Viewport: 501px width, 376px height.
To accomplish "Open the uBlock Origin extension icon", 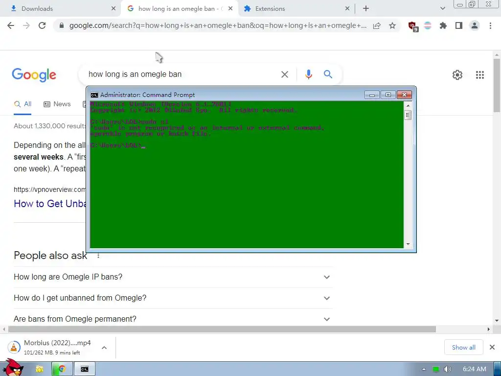I will 413,26.
